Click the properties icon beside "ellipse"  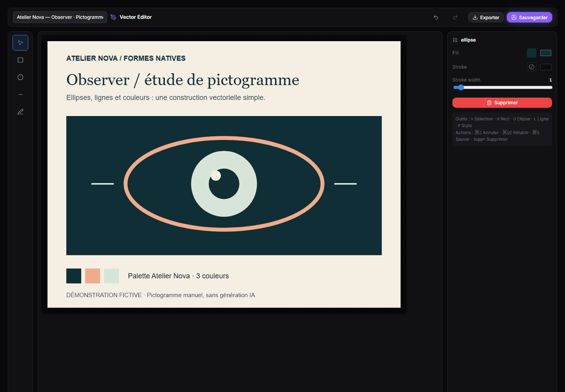tap(455, 40)
